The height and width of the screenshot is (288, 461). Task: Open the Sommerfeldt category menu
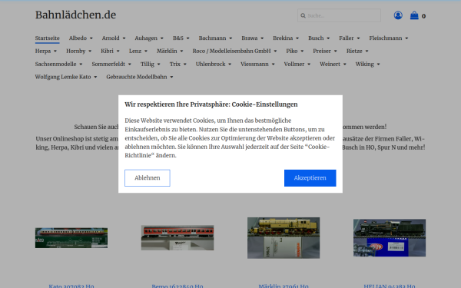(111, 64)
